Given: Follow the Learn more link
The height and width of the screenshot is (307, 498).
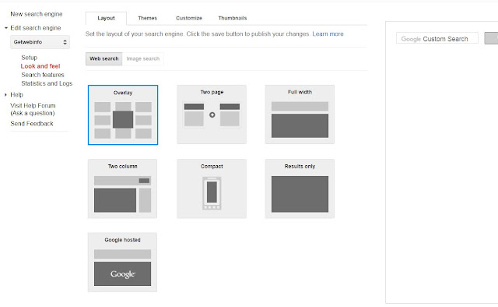Looking at the screenshot, I should [x=328, y=34].
